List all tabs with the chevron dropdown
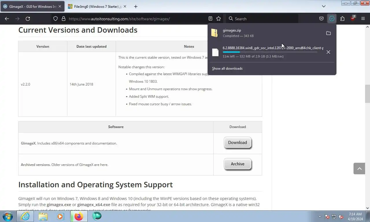The width and height of the screenshot is (370, 222). [324, 6]
